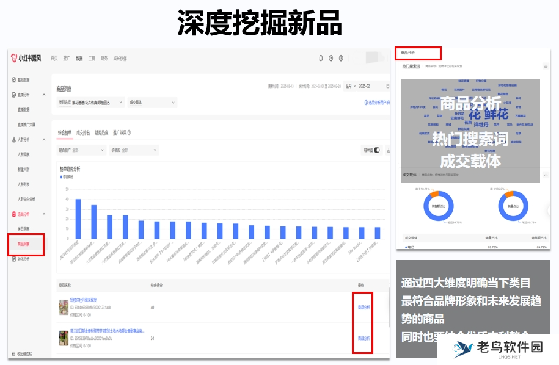This screenshot has width=559, height=365.
Task: Open 类目洞察 in sidebar
Action: (24, 229)
